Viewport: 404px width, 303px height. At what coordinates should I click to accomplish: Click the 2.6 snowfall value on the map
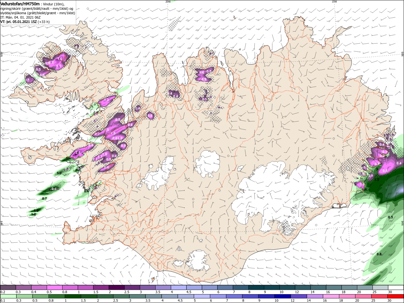coord(78,152)
